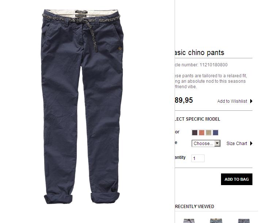259x223 pixels.
Task: Select the blue color swatch
Action: point(216,133)
